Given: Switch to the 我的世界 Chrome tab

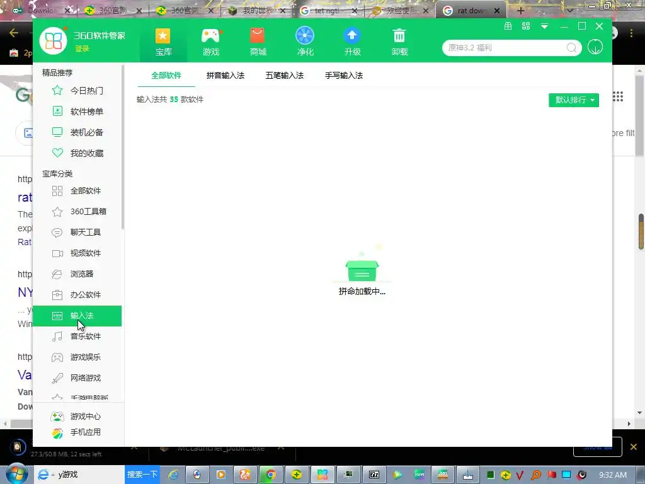Looking at the screenshot, I should (256, 11).
